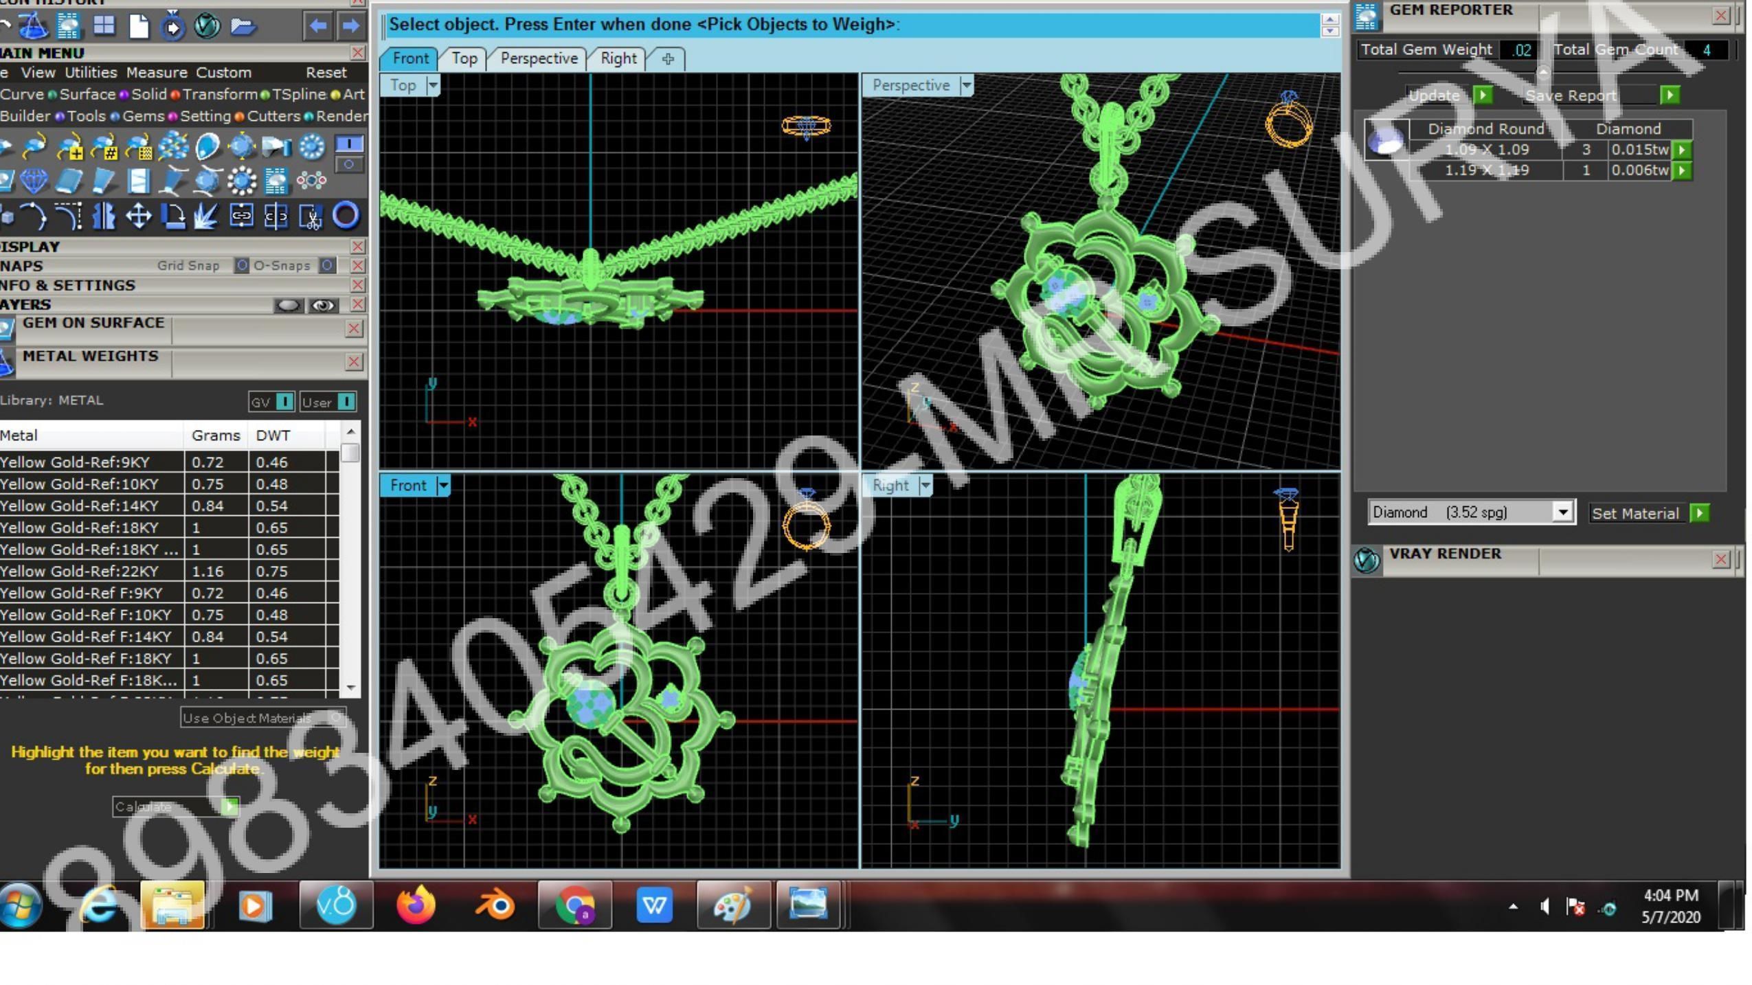
Task: Click Reset in the main menu
Action: [326, 73]
